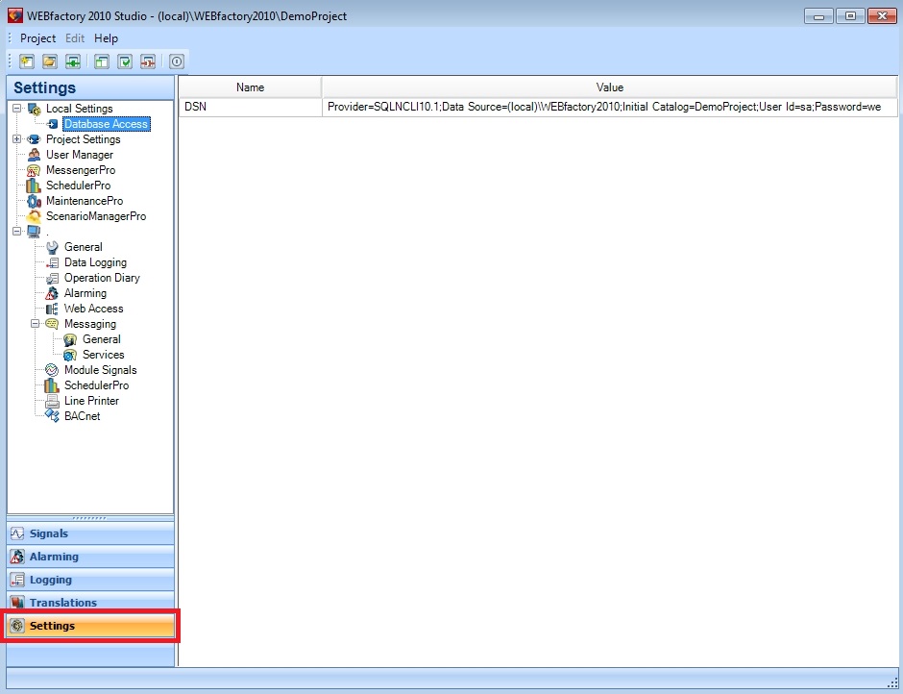
Task: Select the BACnet tree icon
Action: [53, 416]
